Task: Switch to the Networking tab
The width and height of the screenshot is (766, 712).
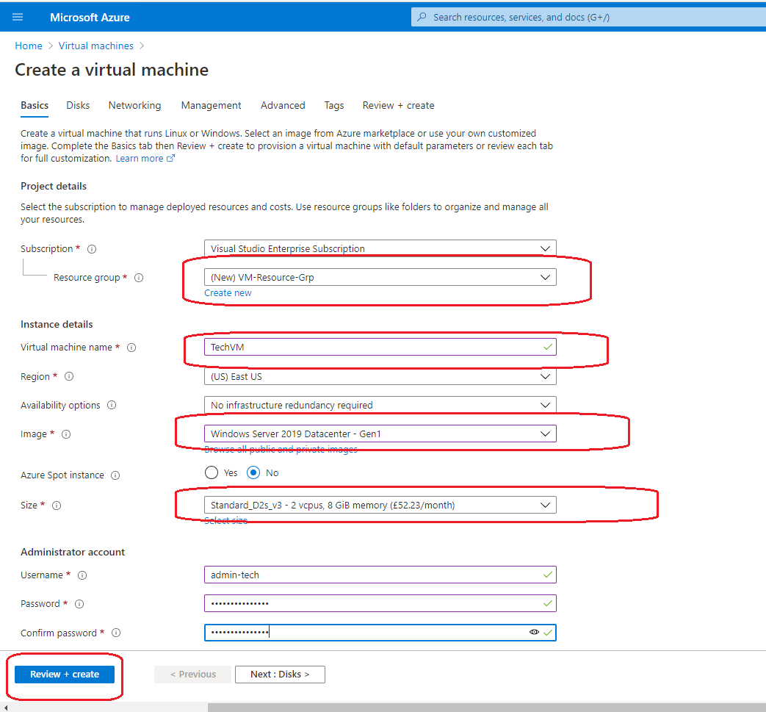Action: tap(135, 106)
